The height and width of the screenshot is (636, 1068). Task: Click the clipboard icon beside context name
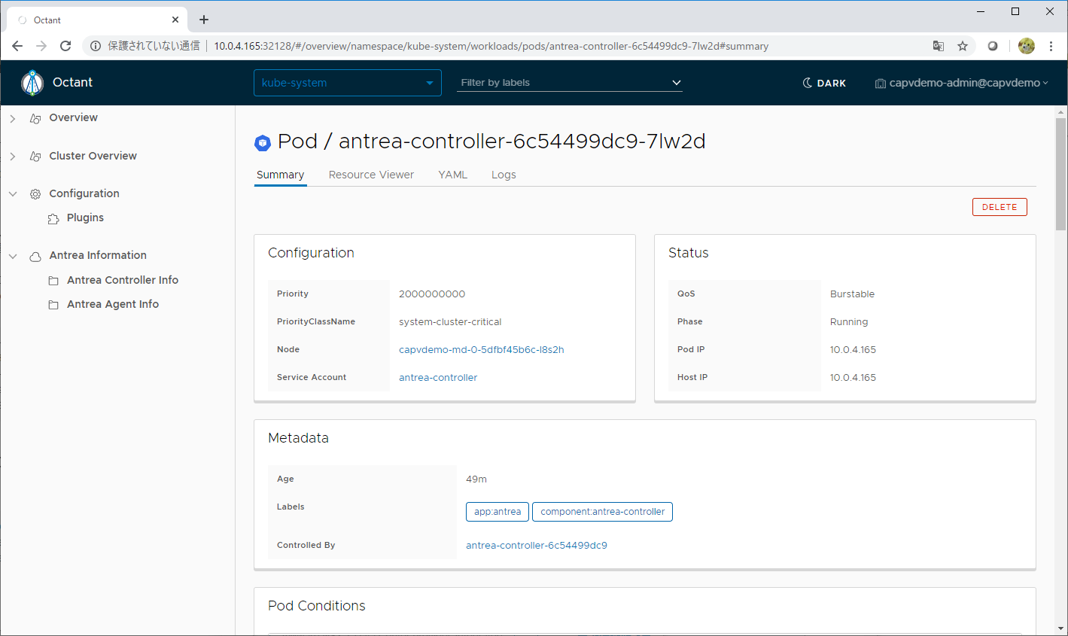pyautogui.click(x=880, y=84)
